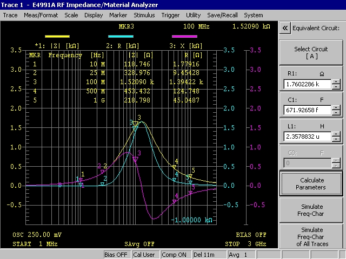This screenshot has height=259, width=346.
Task: Decrease L1 value with down spinner arrow
Action: coord(336,139)
